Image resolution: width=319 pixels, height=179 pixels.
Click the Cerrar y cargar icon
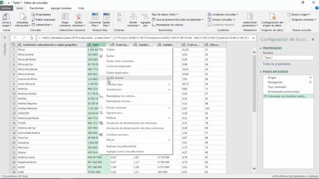pyautogui.click(x=6, y=17)
